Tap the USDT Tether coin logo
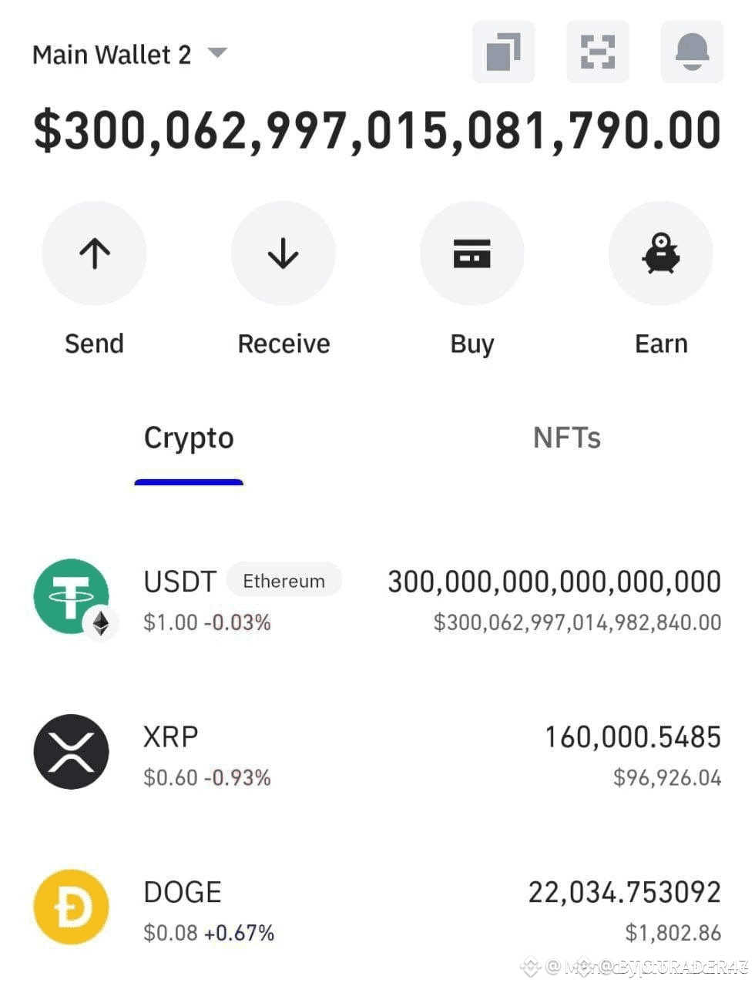The width and height of the screenshot is (755, 986). (72, 596)
